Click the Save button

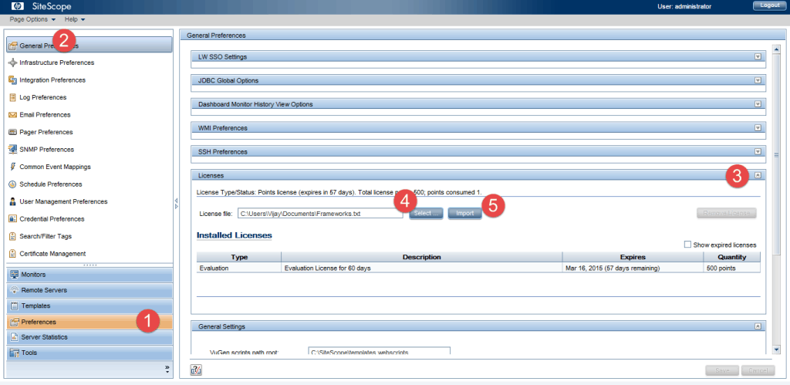click(x=722, y=371)
